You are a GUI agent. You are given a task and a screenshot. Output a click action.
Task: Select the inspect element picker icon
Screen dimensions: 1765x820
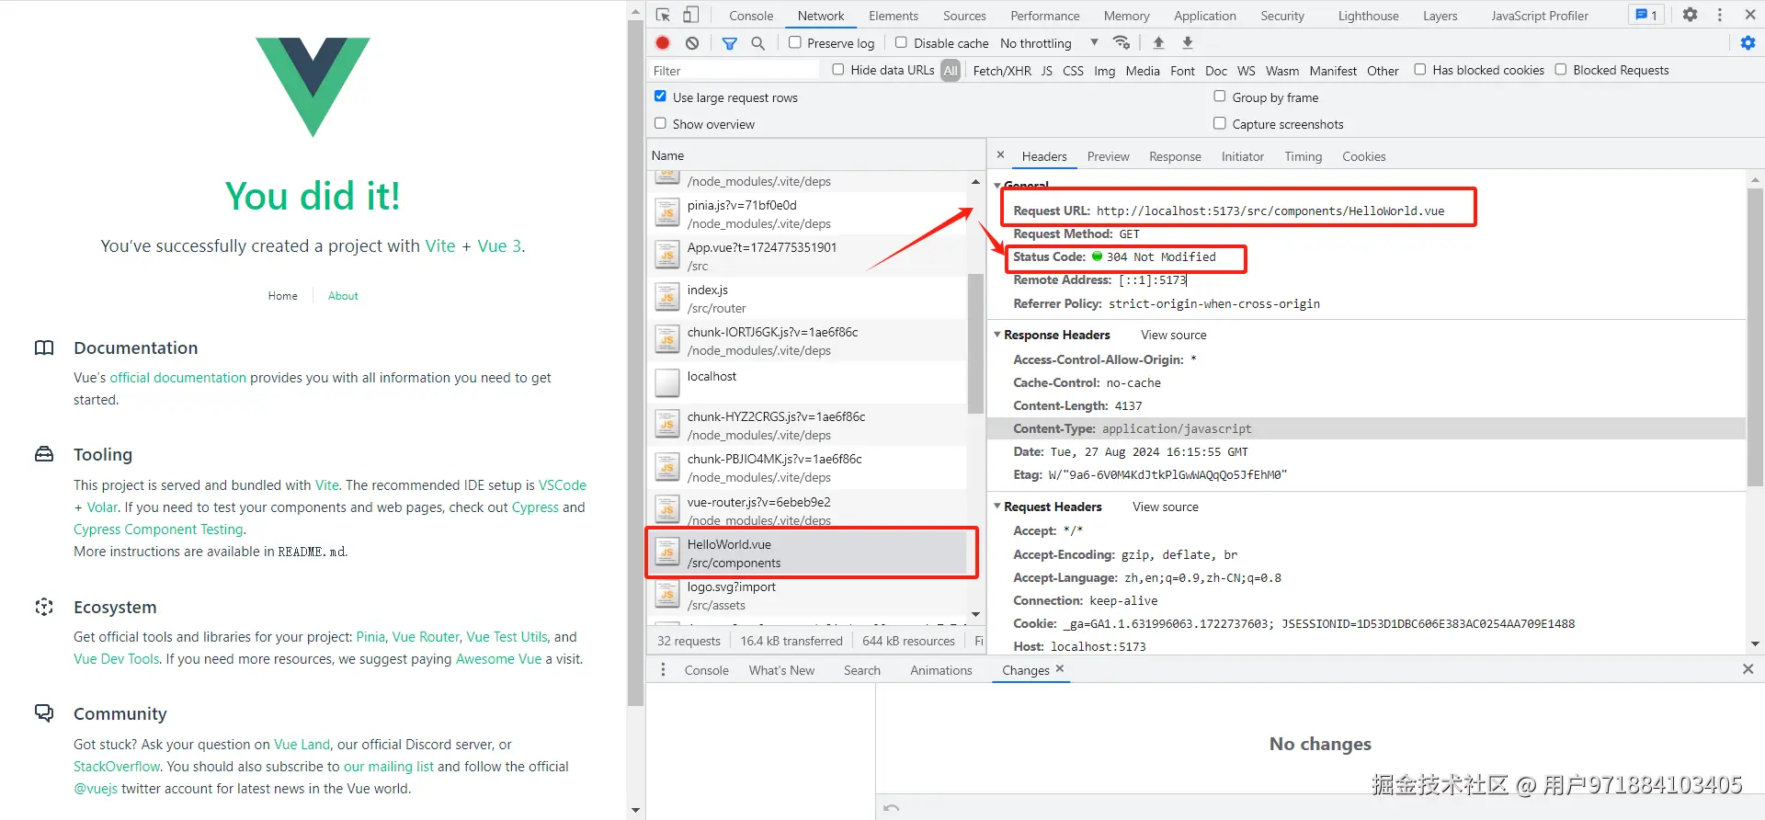663,15
